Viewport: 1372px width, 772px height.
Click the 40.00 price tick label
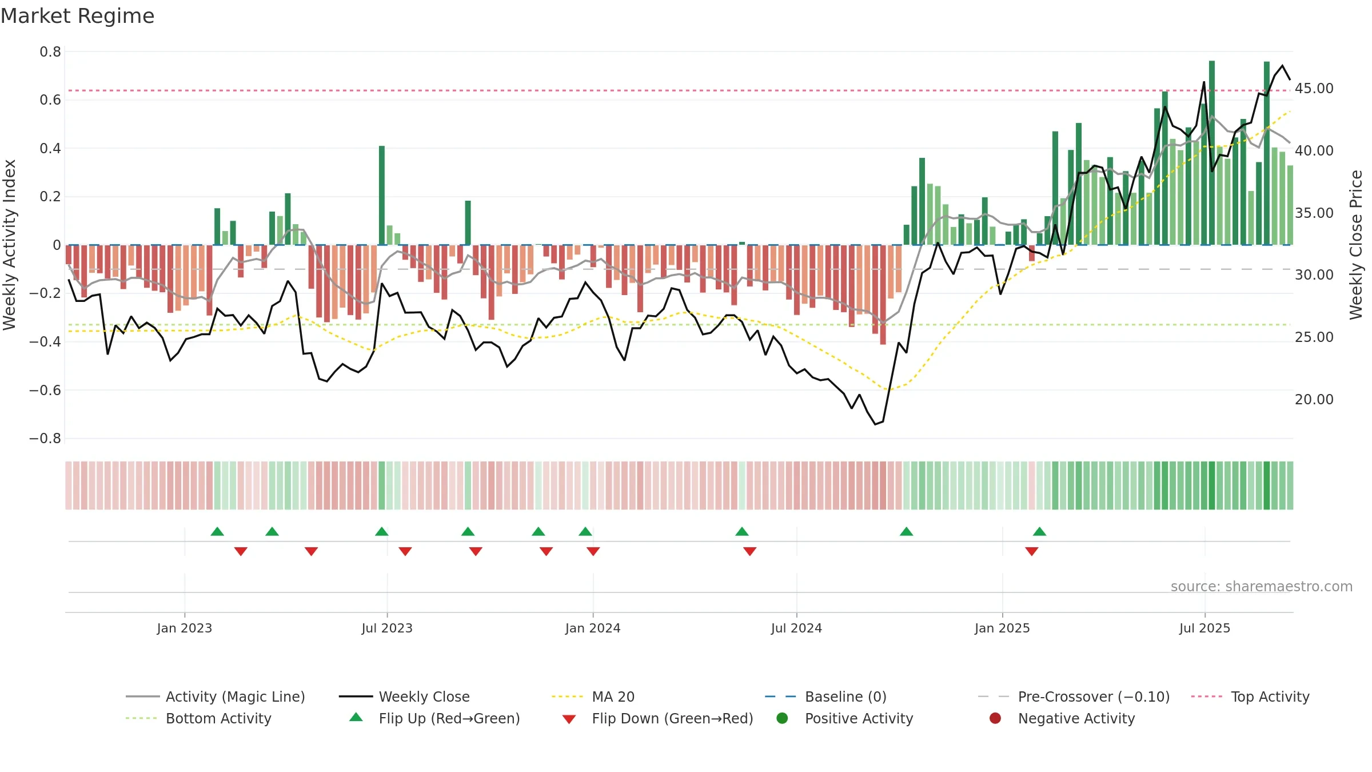click(x=1314, y=150)
